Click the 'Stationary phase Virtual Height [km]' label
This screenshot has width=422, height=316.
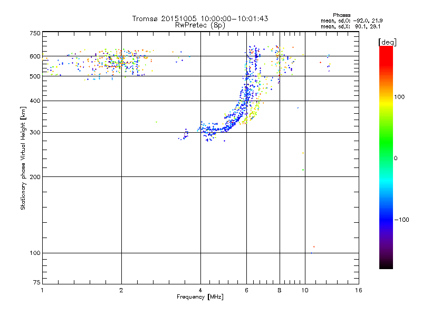23,159
